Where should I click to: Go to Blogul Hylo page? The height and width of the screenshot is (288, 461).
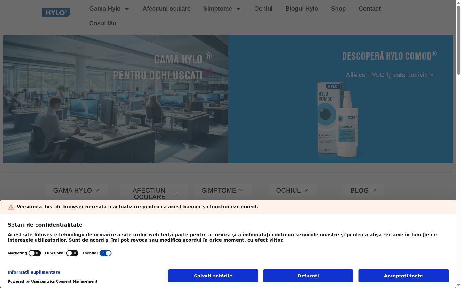point(302,9)
